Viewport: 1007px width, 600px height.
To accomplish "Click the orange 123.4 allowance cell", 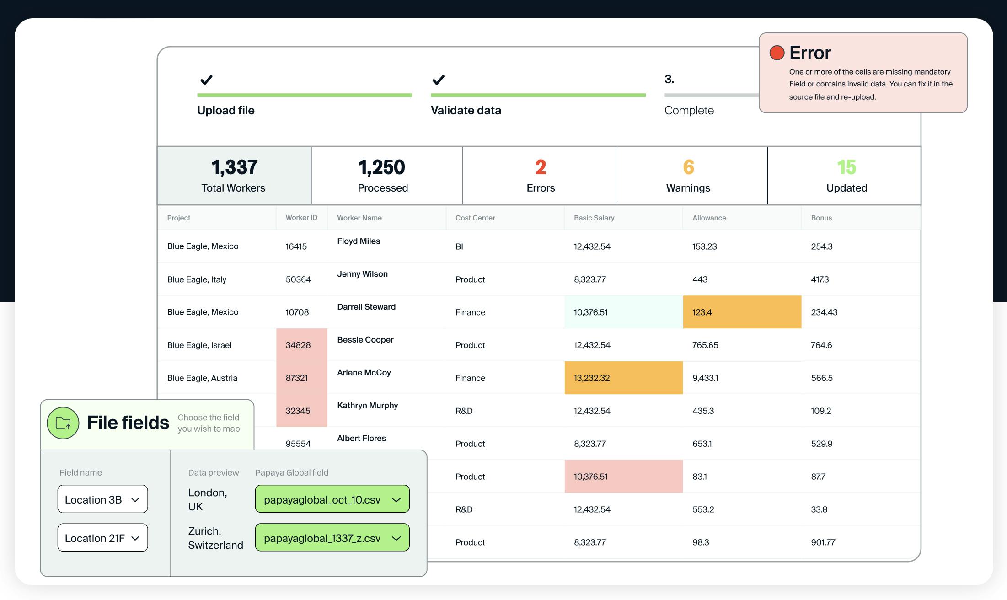I will coord(742,312).
